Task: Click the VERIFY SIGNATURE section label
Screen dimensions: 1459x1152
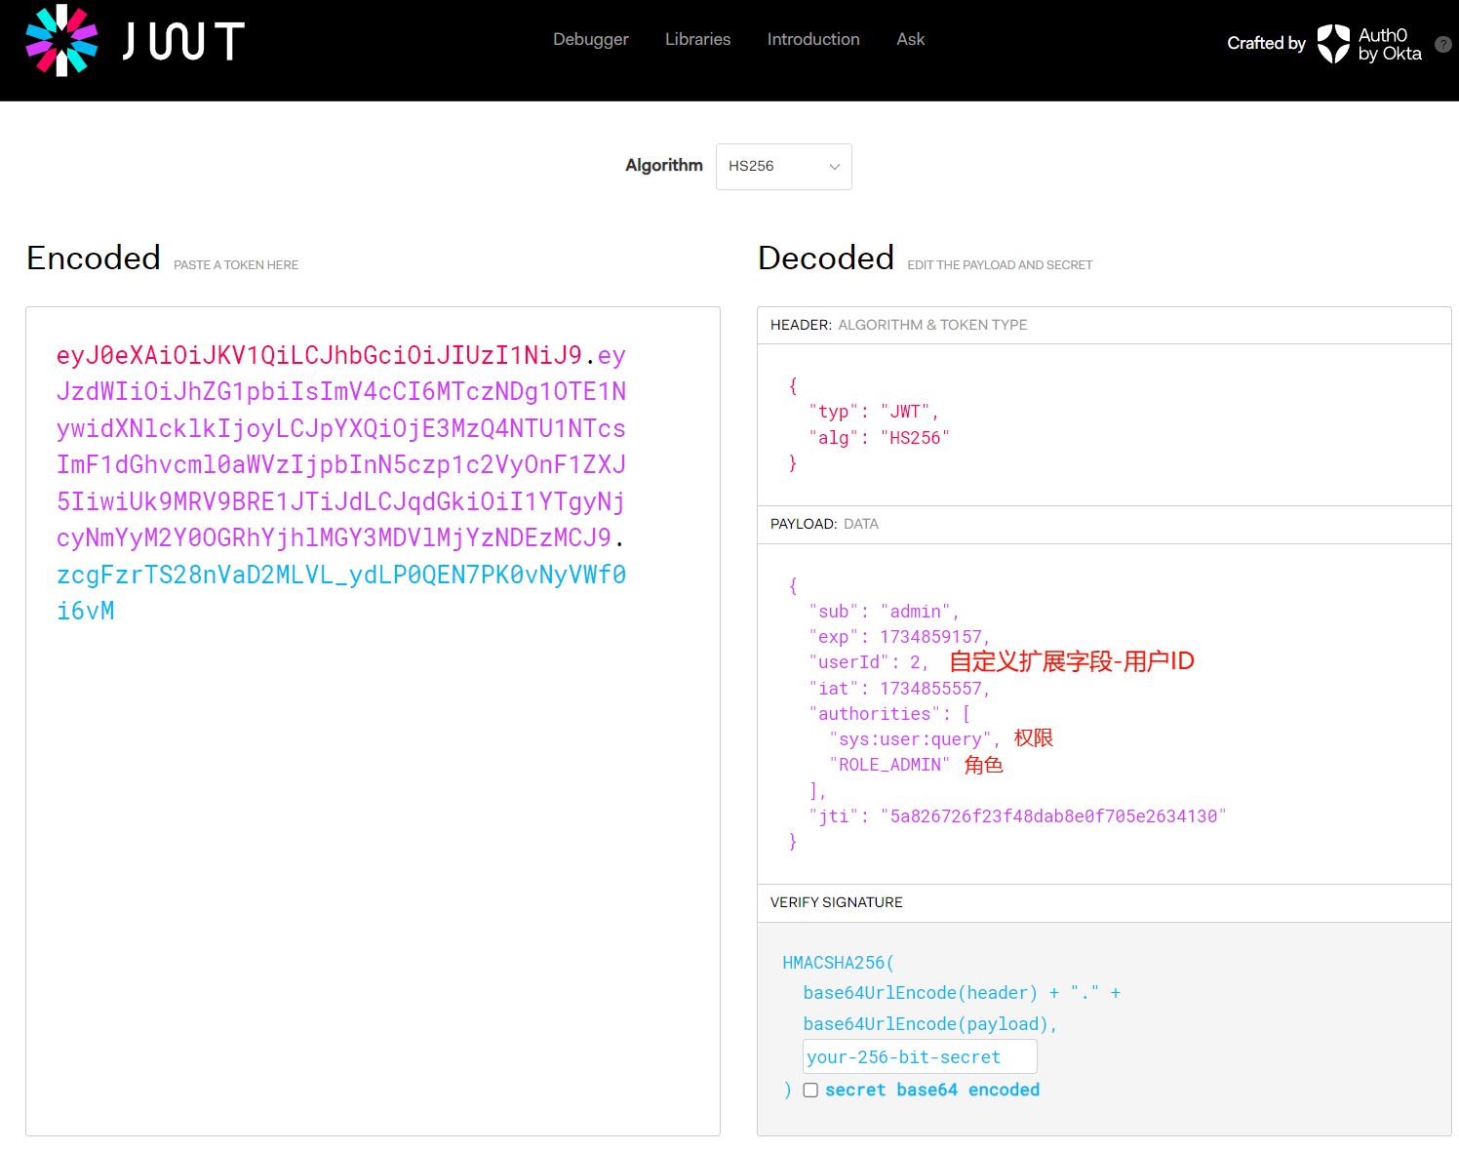Action: pyautogui.click(x=837, y=902)
